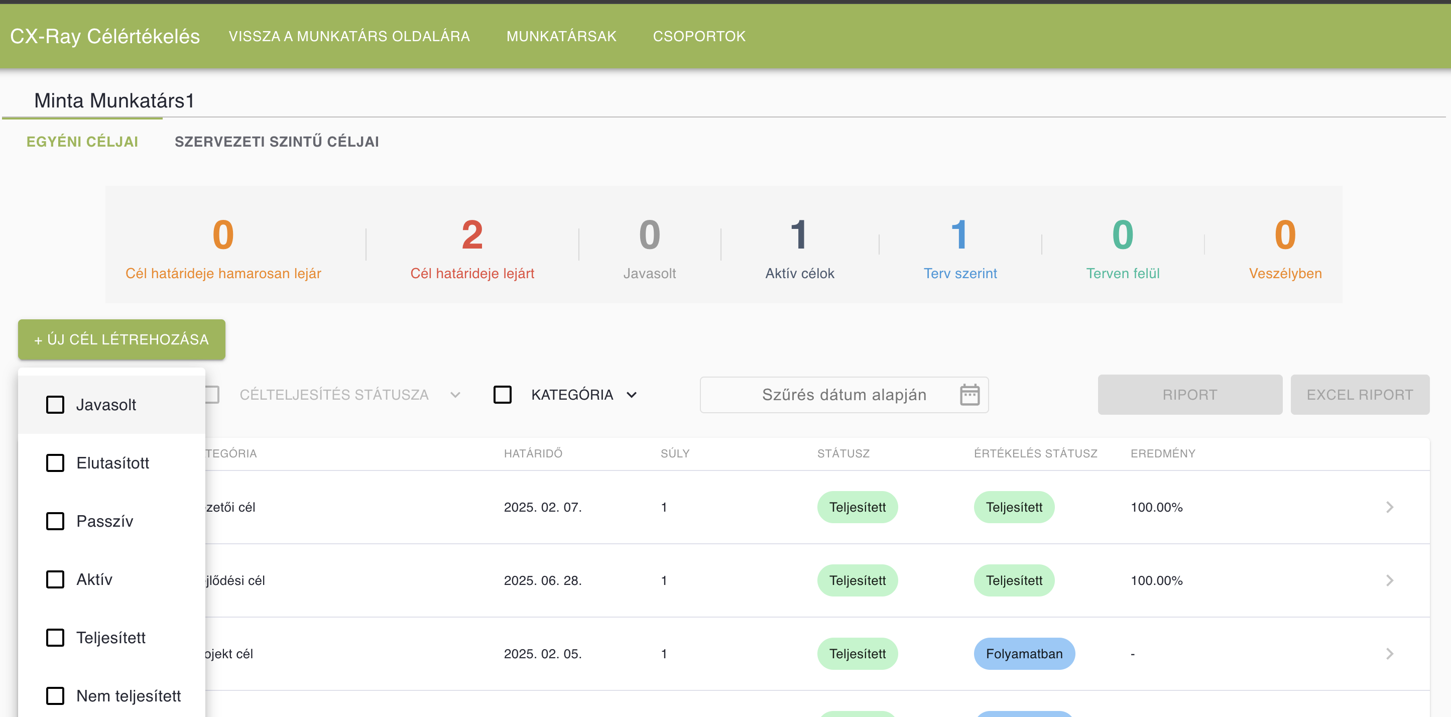
Task: Click the calendar icon in date filter
Action: tap(969, 394)
